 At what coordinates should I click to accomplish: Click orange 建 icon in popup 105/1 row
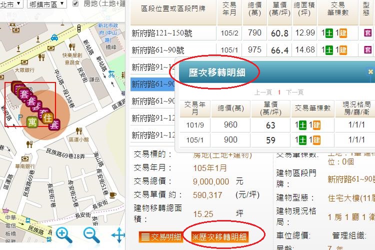316,140
